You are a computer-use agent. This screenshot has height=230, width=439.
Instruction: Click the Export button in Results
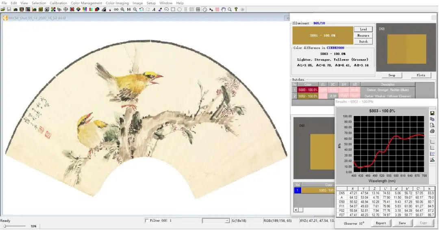(x=381, y=223)
